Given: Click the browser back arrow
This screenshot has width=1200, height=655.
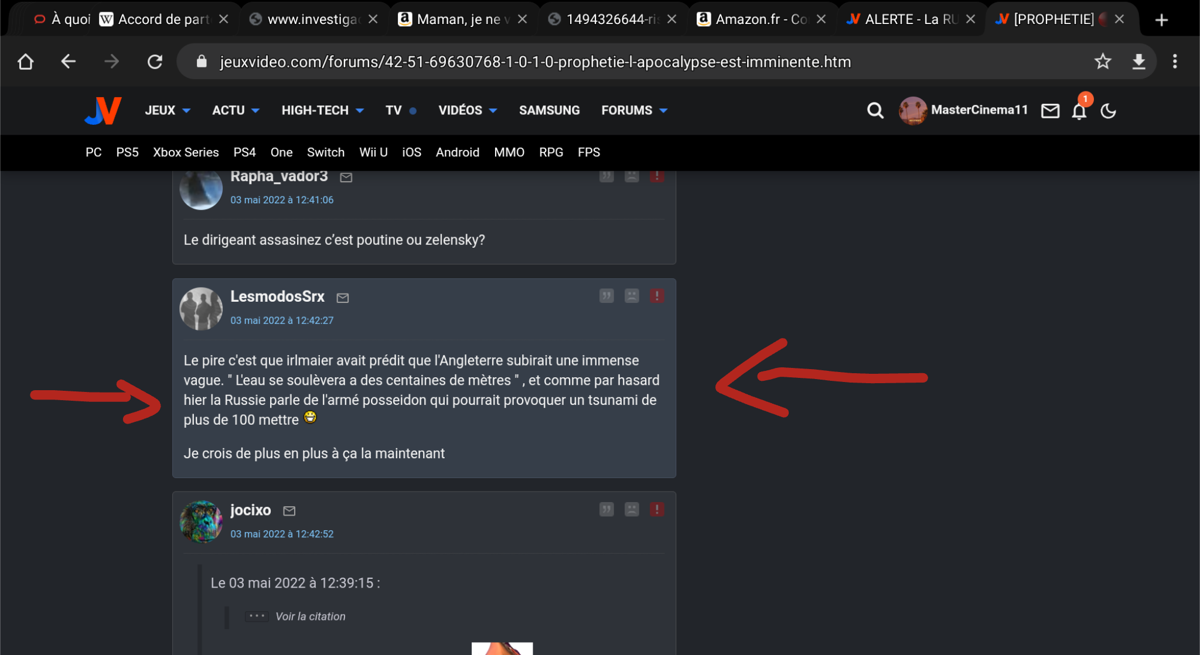Looking at the screenshot, I should pos(69,62).
